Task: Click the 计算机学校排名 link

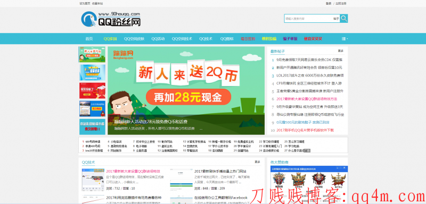Action: click(196, 142)
